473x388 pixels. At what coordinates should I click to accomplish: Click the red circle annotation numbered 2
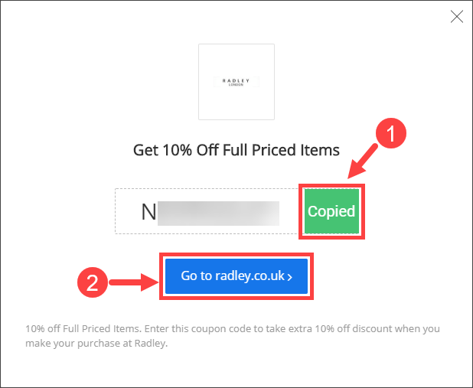pos(93,282)
